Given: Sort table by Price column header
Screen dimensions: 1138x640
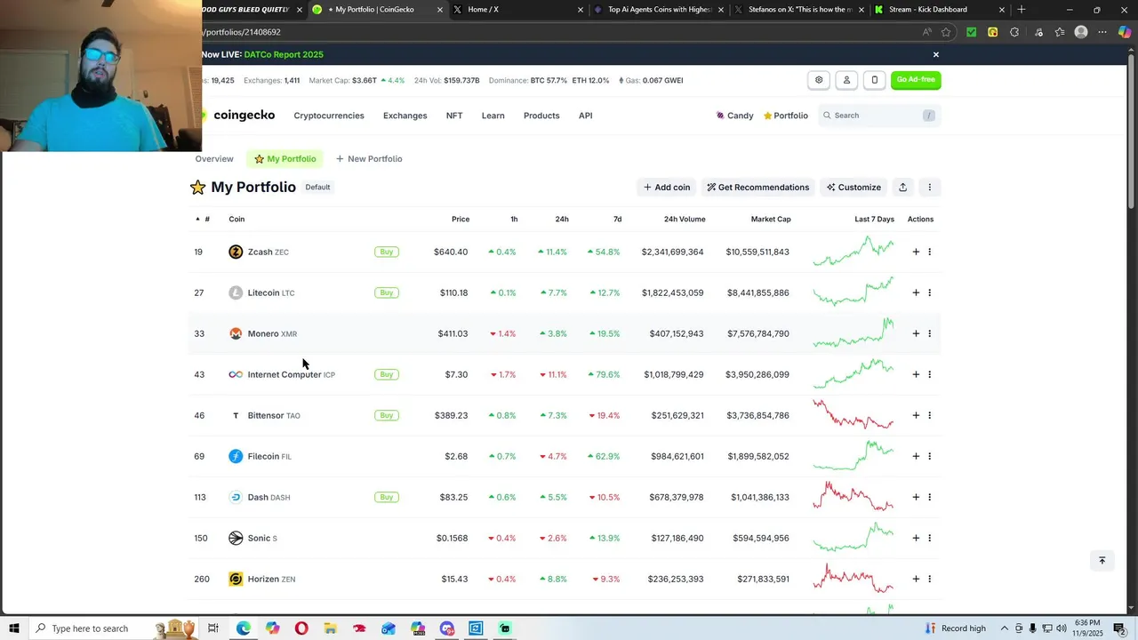Looking at the screenshot, I should (x=460, y=219).
